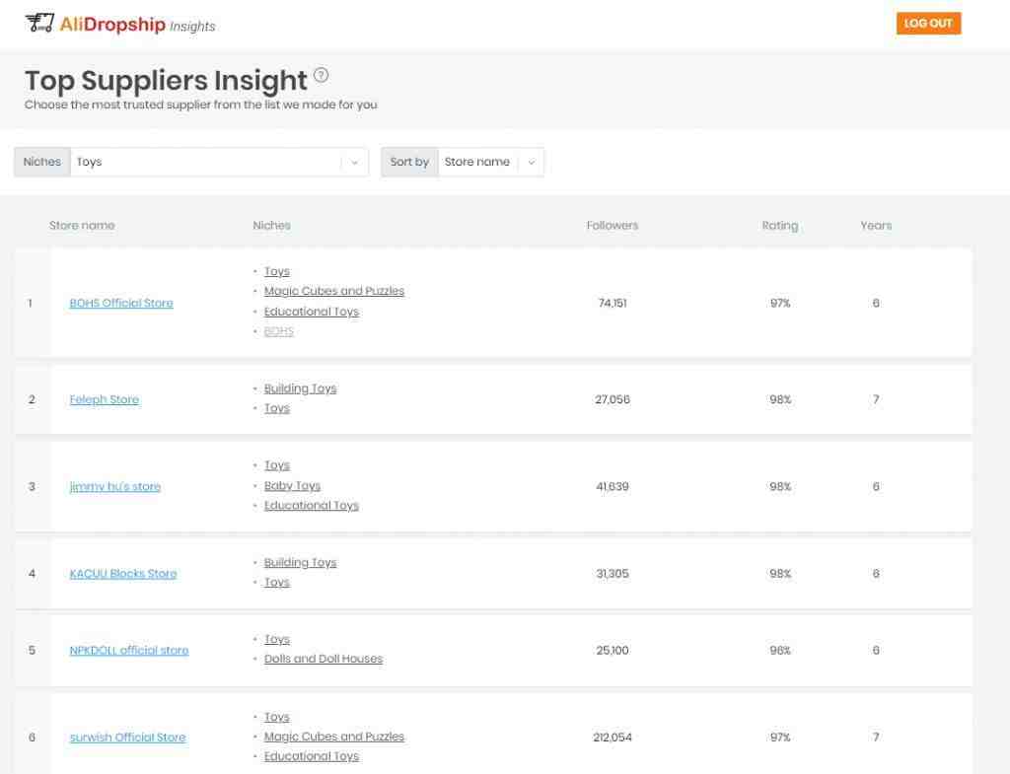Click follower count 27,056
Viewport: 1010px width, 774px height.
[x=613, y=399]
